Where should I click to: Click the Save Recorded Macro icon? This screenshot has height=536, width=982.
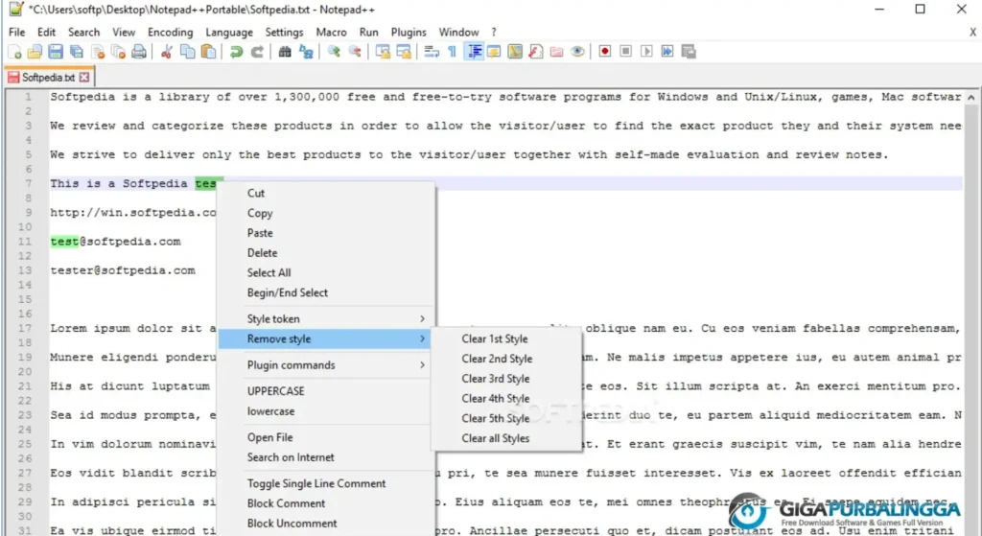(x=689, y=52)
